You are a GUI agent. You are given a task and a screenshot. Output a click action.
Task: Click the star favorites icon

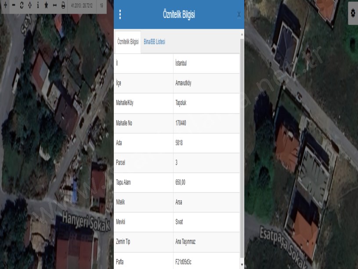46,7
